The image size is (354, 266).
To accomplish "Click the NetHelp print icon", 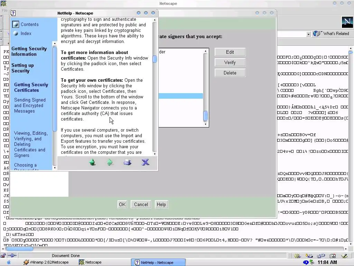I will coord(127,162).
